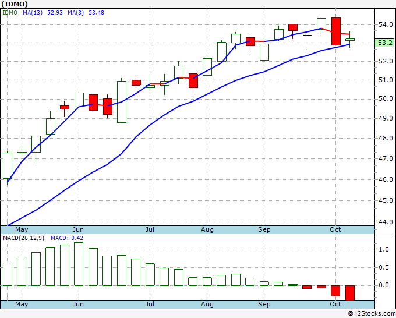The width and height of the screenshot is (396, 318).
Task: Click the last red MACD histogram bar
Action: tap(350, 293)
